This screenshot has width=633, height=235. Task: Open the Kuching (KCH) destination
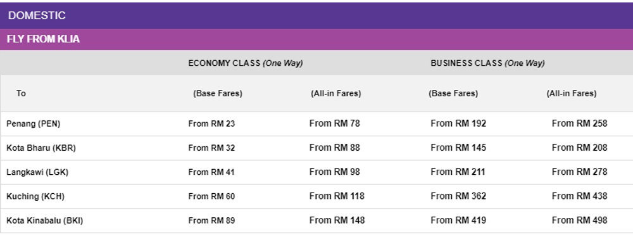[35, 196]
